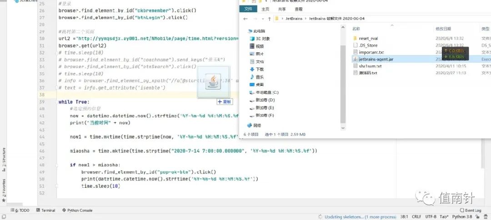Click the 网络 network icon
The width and height of the screenshot is (491, 220).
pyautogui.click(x=250, y=125)
